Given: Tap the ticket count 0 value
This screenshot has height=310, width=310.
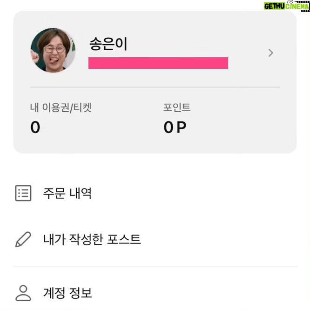Looking at the screenshot, I should [x=35, y=127].
